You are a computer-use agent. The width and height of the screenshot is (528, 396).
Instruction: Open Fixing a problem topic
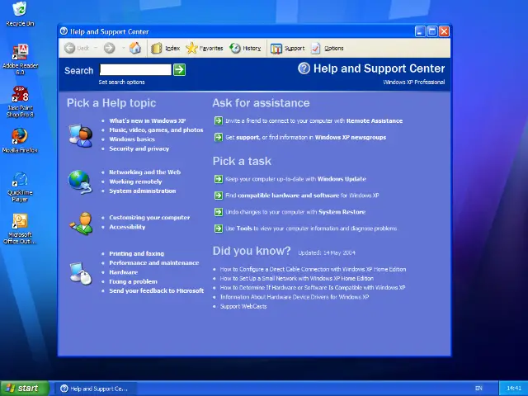click(x=133, y=281)
